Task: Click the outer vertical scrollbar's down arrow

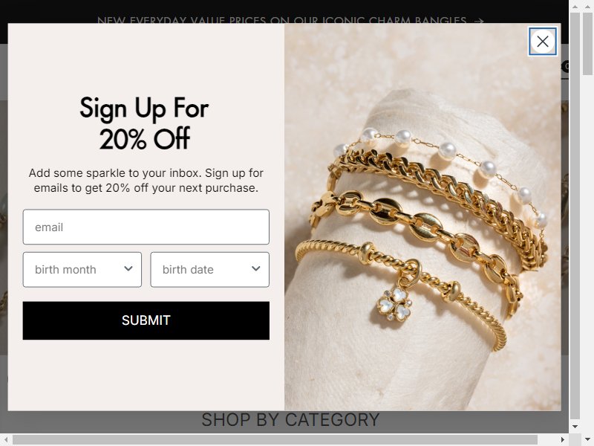Action: pos(587,439)
